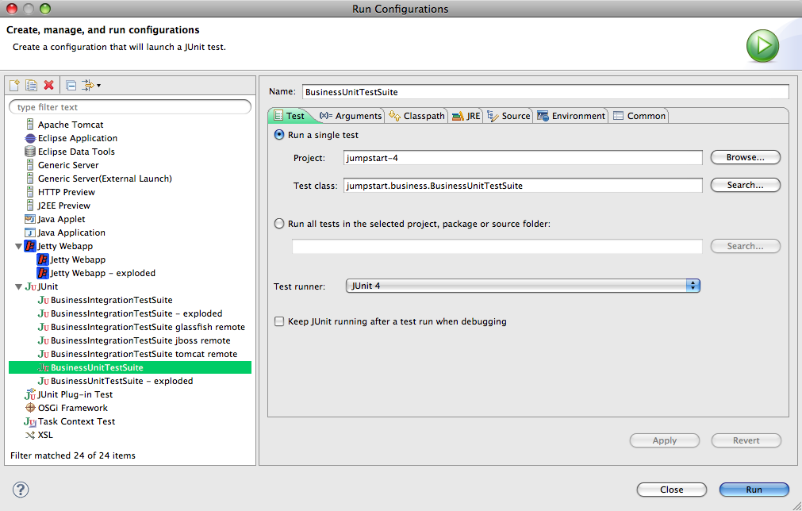Click the Apply button
The image size is (802, 511).
pyautogui.click(x=665, y=440)
